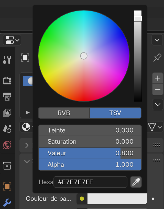Click the yellow socket dot of Couleur de base

pyautogui.click(x=82, y=199)
